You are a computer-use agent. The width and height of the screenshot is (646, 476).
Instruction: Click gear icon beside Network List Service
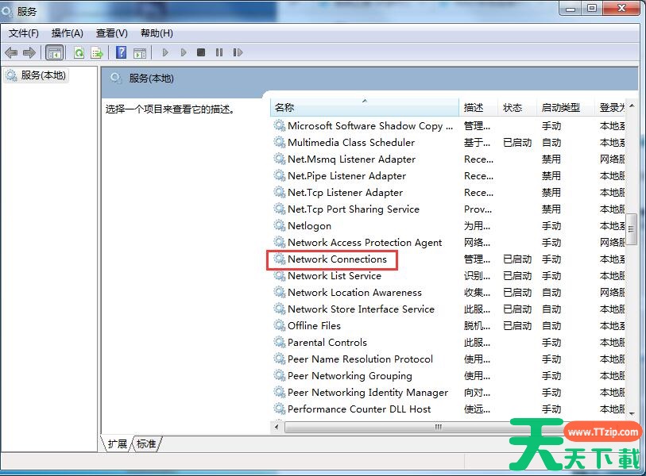(280, 275)
